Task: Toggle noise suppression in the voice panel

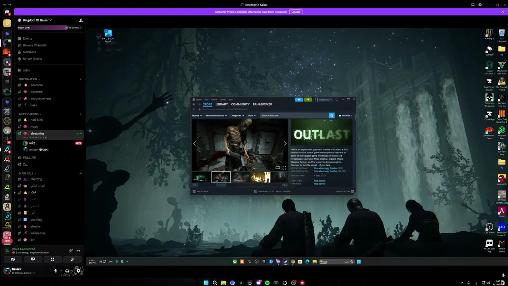Action: [71, 251]
